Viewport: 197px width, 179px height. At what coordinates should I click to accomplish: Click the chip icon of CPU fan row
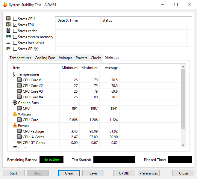[x=19, y=108]
